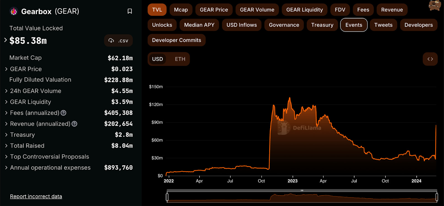Click the Gearbox flame logo icon
Image resolution: width=444 pixels, height=206 pixels.
[x=14, y=11]
